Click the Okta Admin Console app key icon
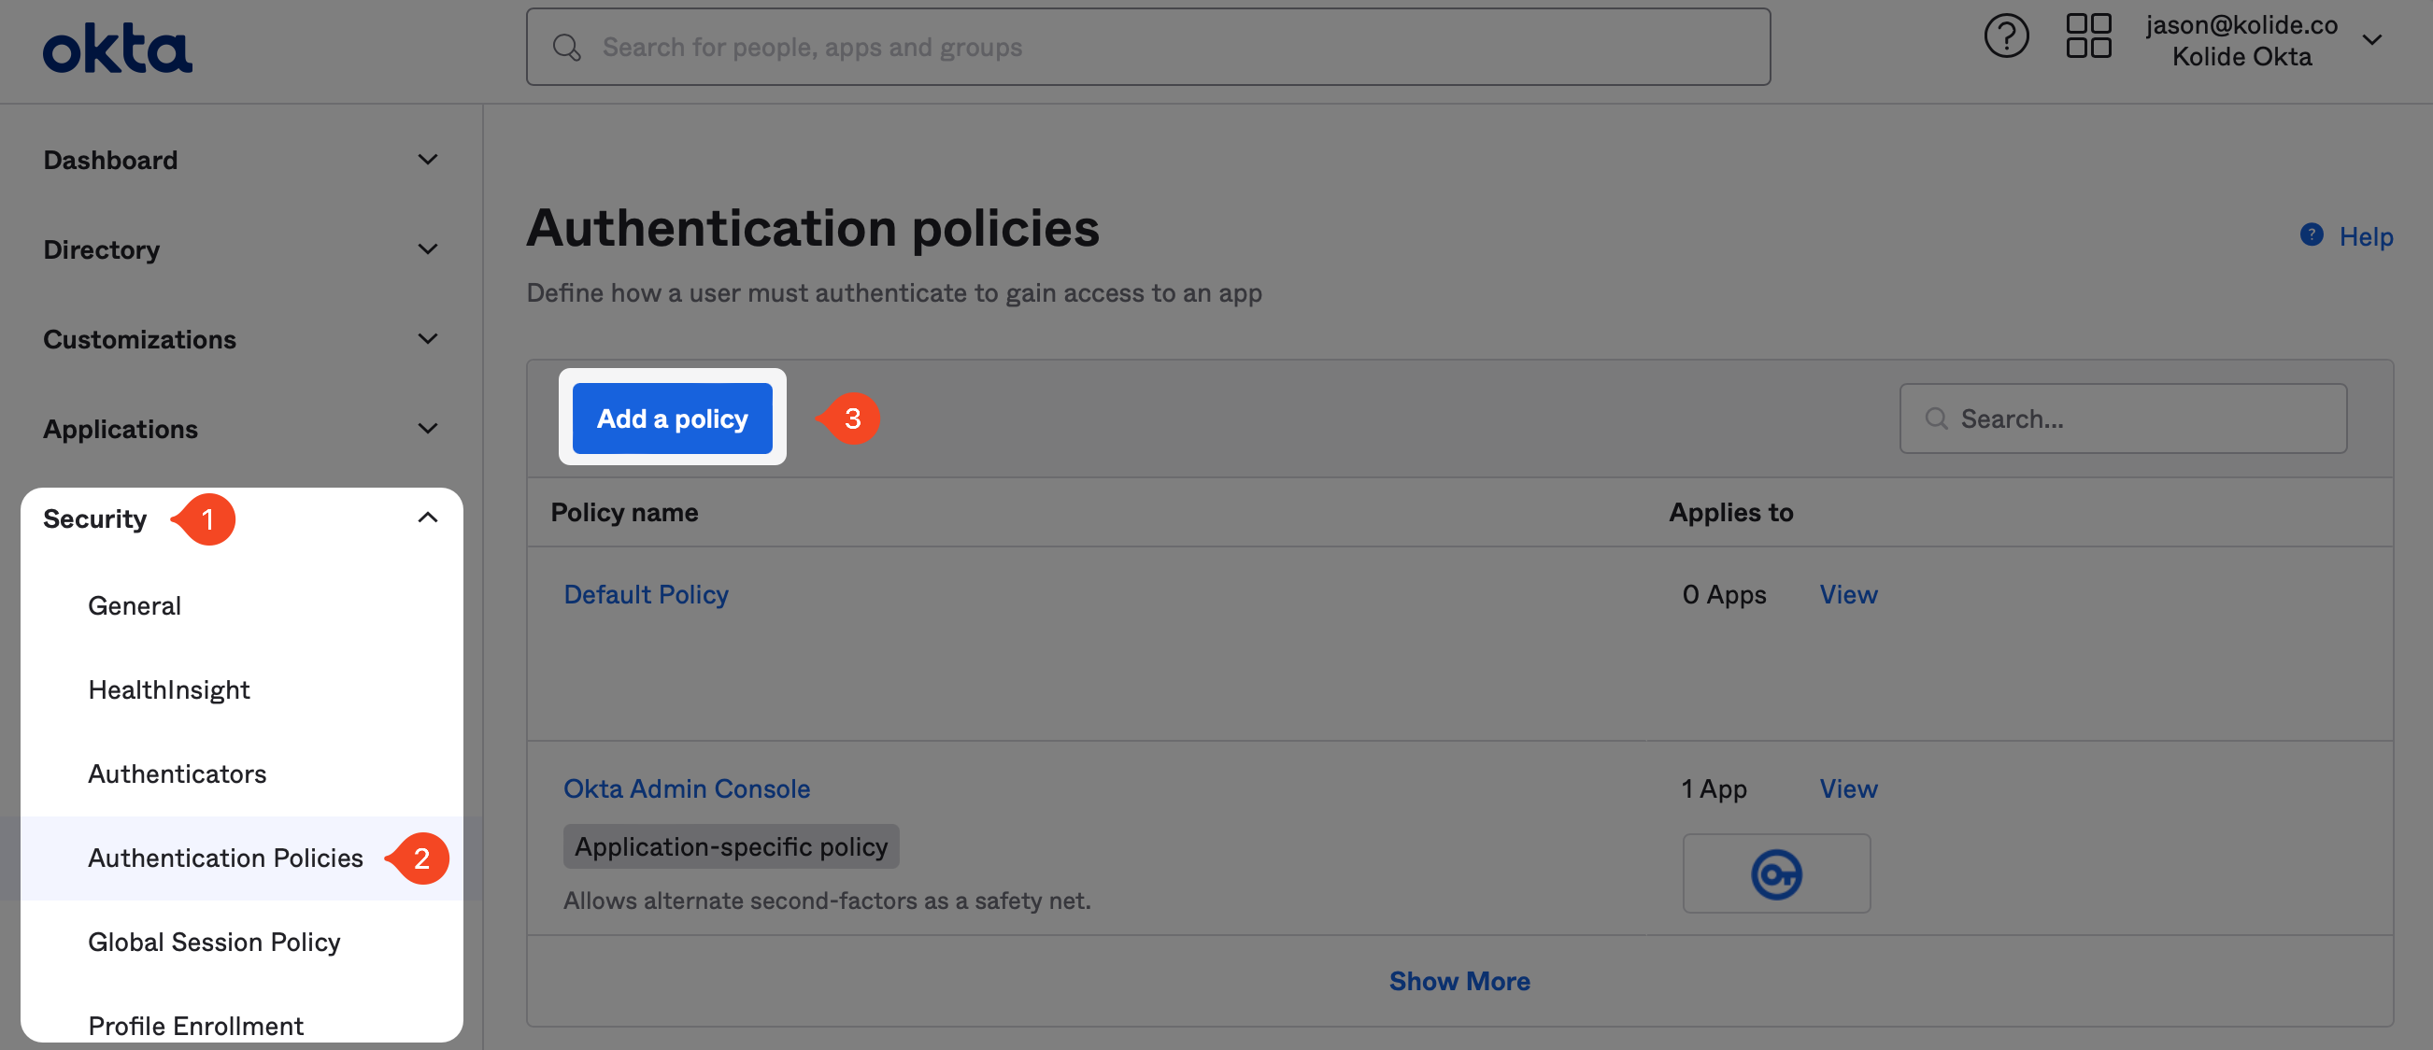Screen dimensions: 2433x1050 point(1775,873)
